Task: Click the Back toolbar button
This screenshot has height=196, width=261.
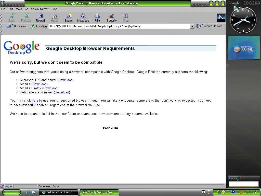Action: 11,18
